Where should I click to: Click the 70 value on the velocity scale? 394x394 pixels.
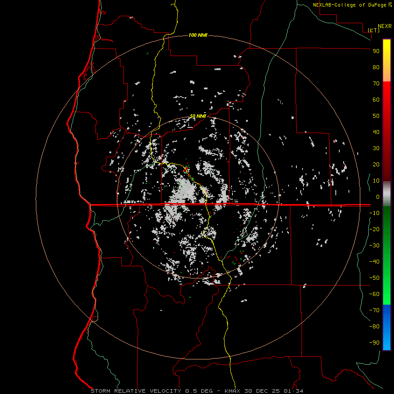(x=376, y=84)
